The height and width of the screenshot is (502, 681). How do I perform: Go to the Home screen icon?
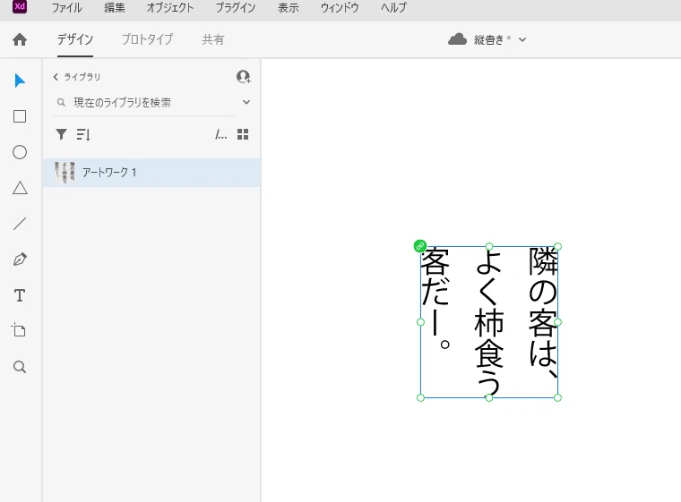[20, 39]
